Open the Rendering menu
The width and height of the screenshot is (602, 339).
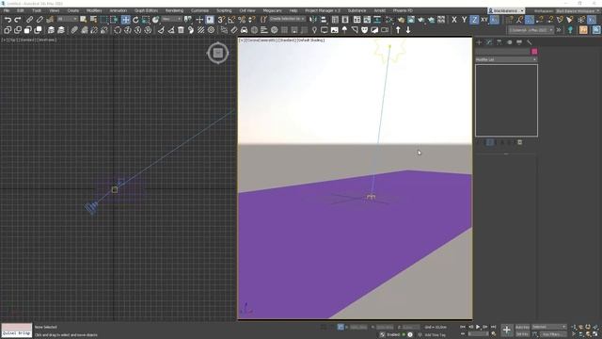[174, 10]
